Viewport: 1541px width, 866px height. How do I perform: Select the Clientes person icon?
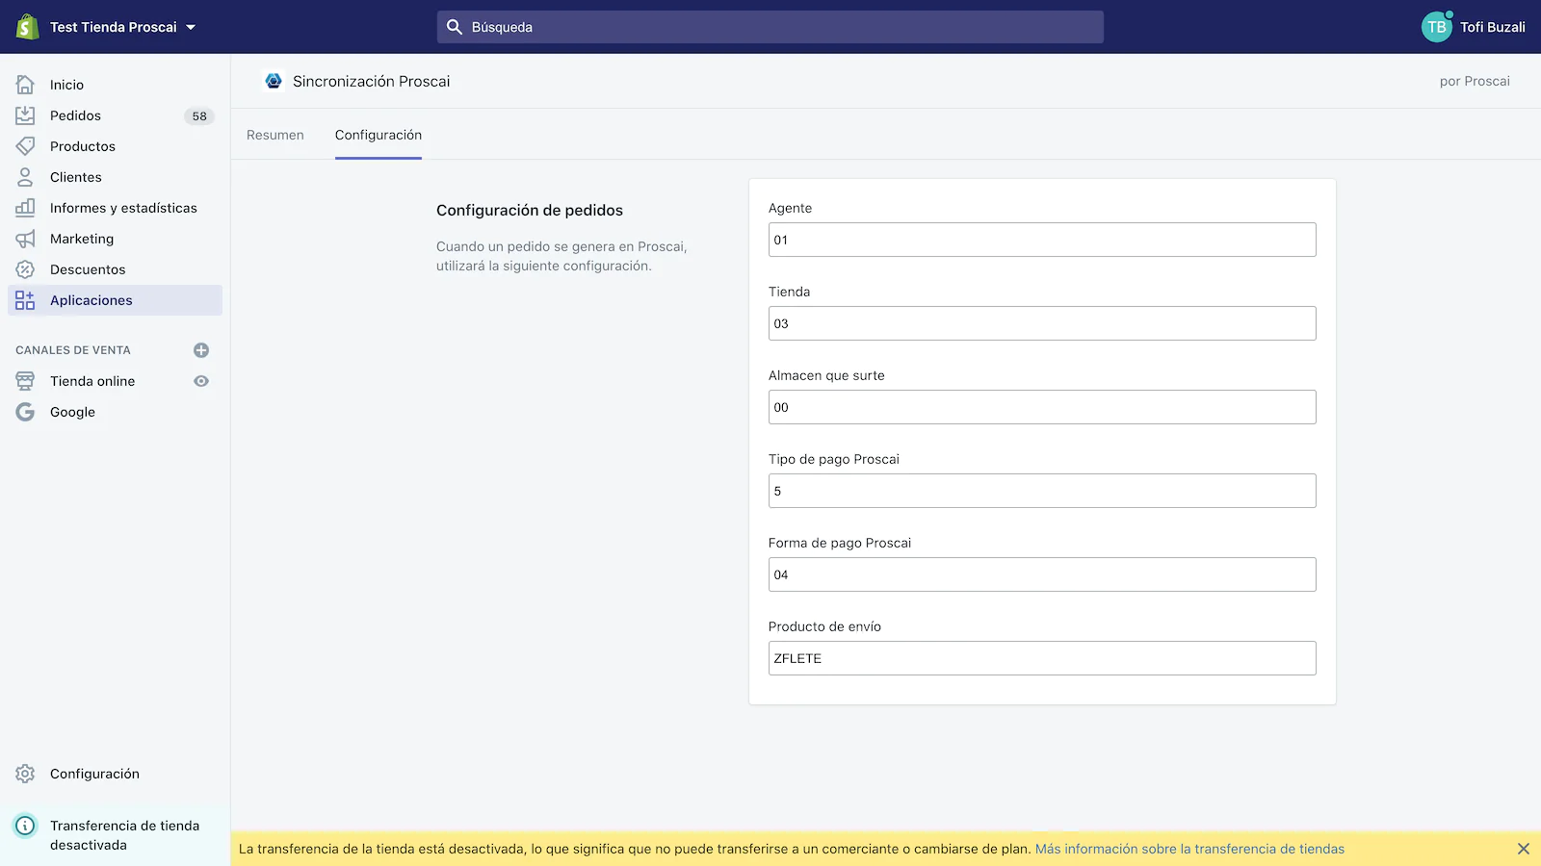coord(25,177)
